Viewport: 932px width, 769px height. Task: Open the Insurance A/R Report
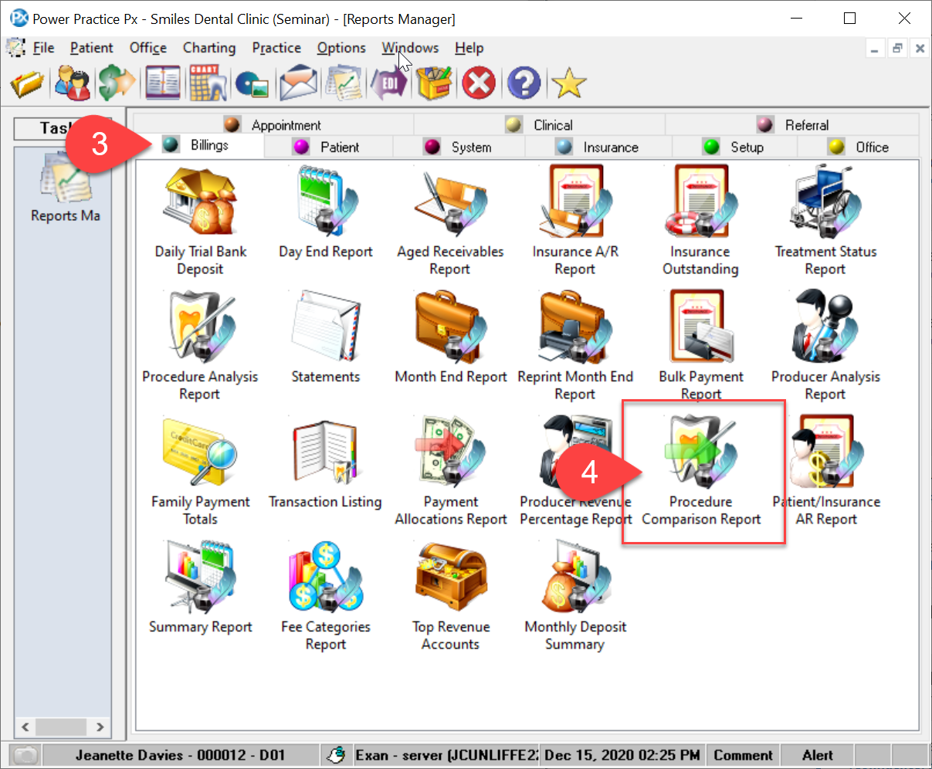575,222
